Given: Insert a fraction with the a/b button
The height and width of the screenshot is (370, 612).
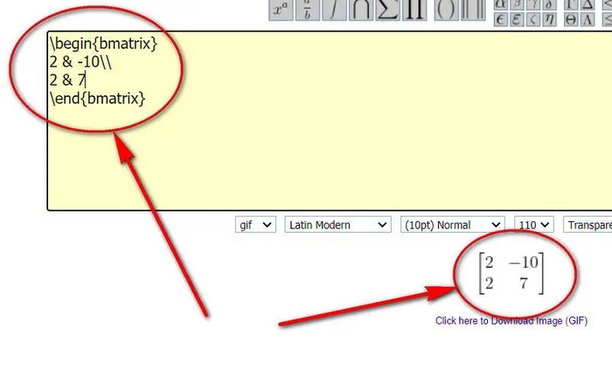Looking at the screenshot, I should pyautogui.click(x=307, y=10).
